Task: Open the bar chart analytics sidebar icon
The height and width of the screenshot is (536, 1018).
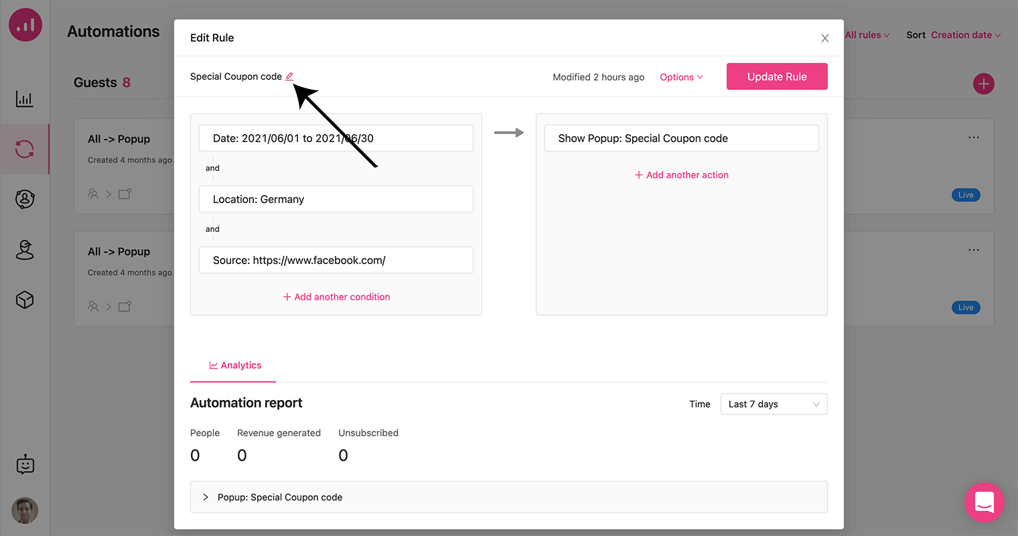Action: 25,99
